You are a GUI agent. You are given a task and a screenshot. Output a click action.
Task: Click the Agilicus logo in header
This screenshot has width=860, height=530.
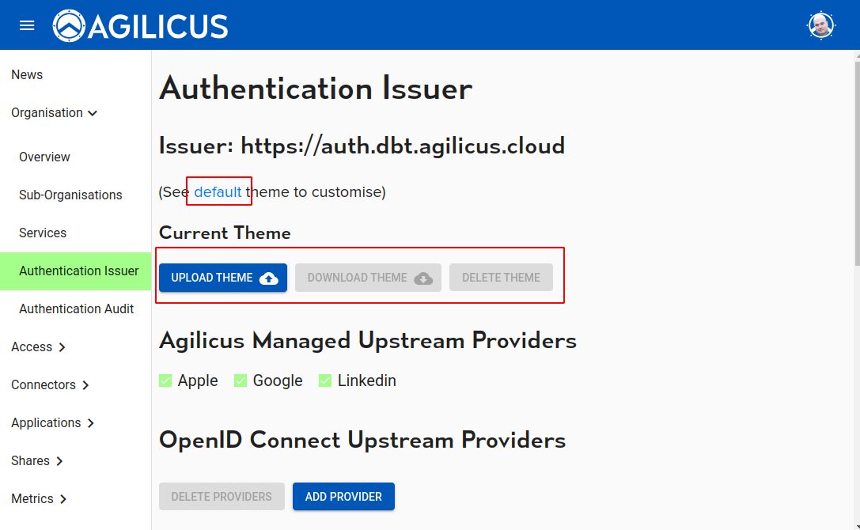coord(141,25)
